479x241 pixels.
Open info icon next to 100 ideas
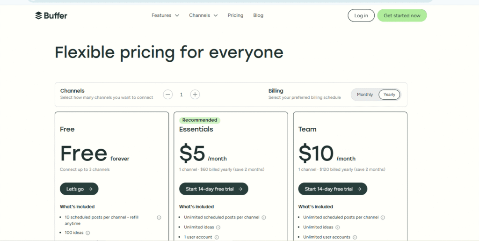87,233
